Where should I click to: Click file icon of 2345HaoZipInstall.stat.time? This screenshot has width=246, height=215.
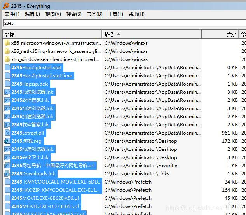[7, 75]
